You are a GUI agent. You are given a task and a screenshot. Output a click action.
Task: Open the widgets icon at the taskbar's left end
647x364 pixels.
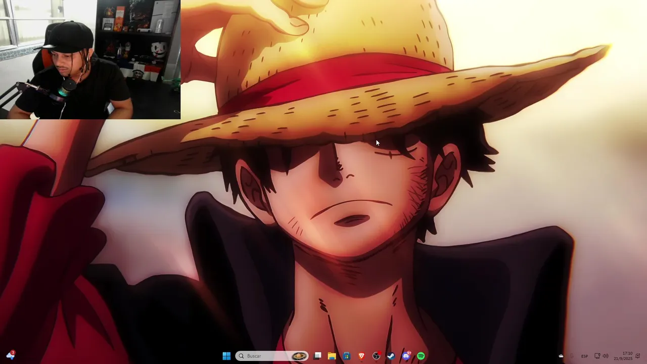point(10,355)
